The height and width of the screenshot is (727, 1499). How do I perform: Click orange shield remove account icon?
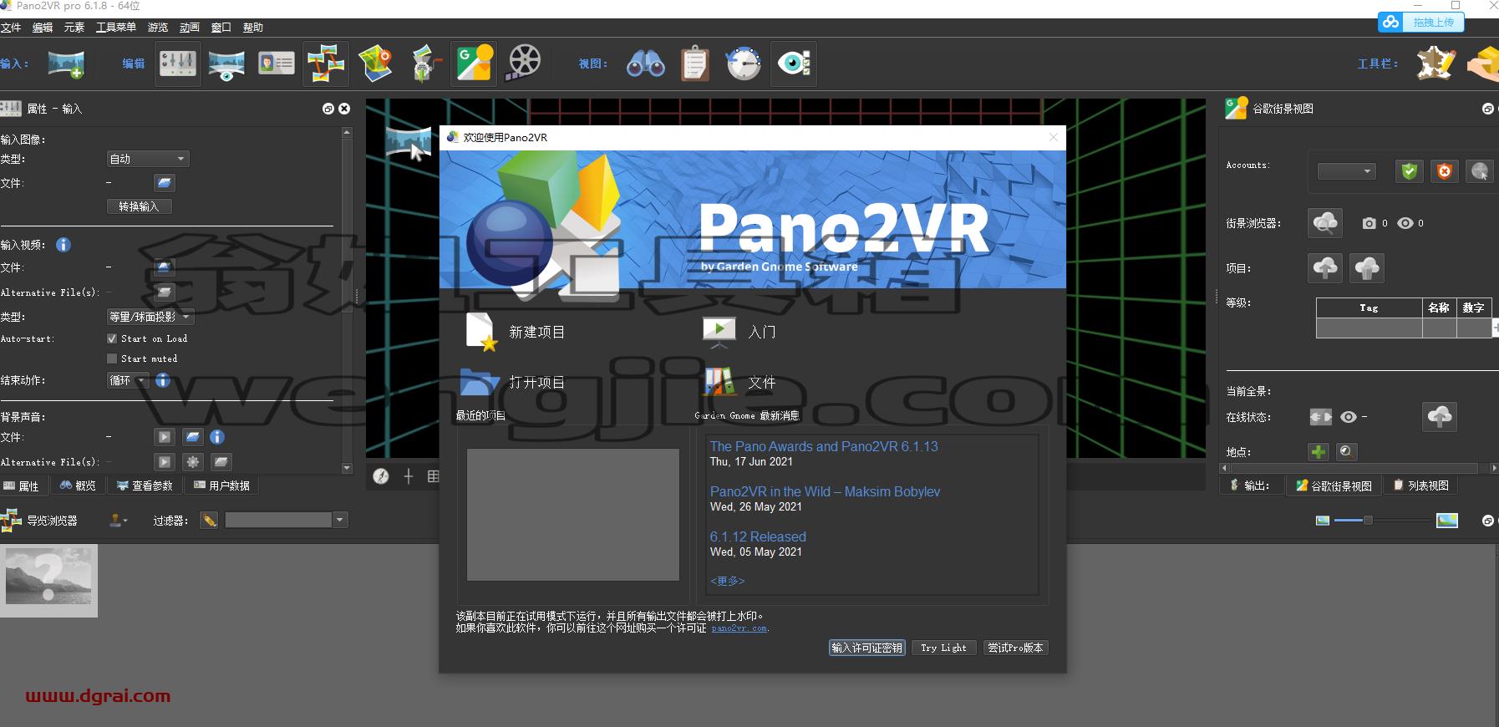pos(1444,171)
